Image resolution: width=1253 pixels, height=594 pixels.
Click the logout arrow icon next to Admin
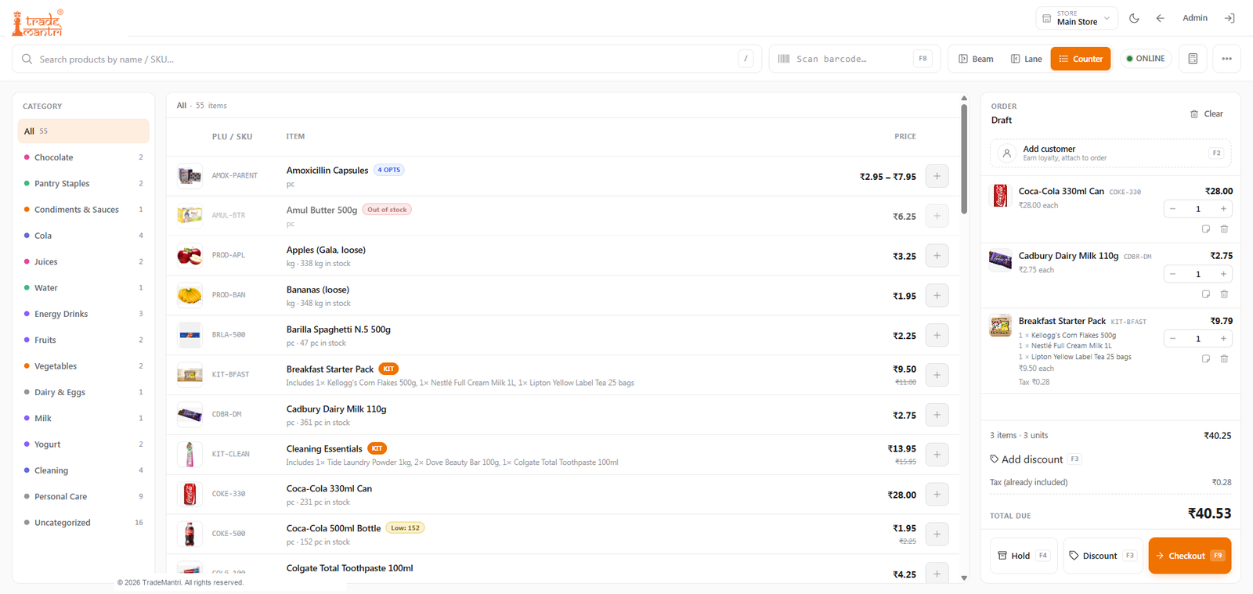[1230, 18]
